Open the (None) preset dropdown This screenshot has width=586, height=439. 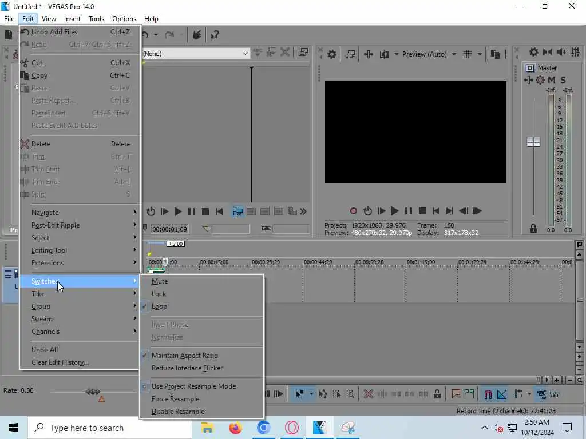coord(196,54)
